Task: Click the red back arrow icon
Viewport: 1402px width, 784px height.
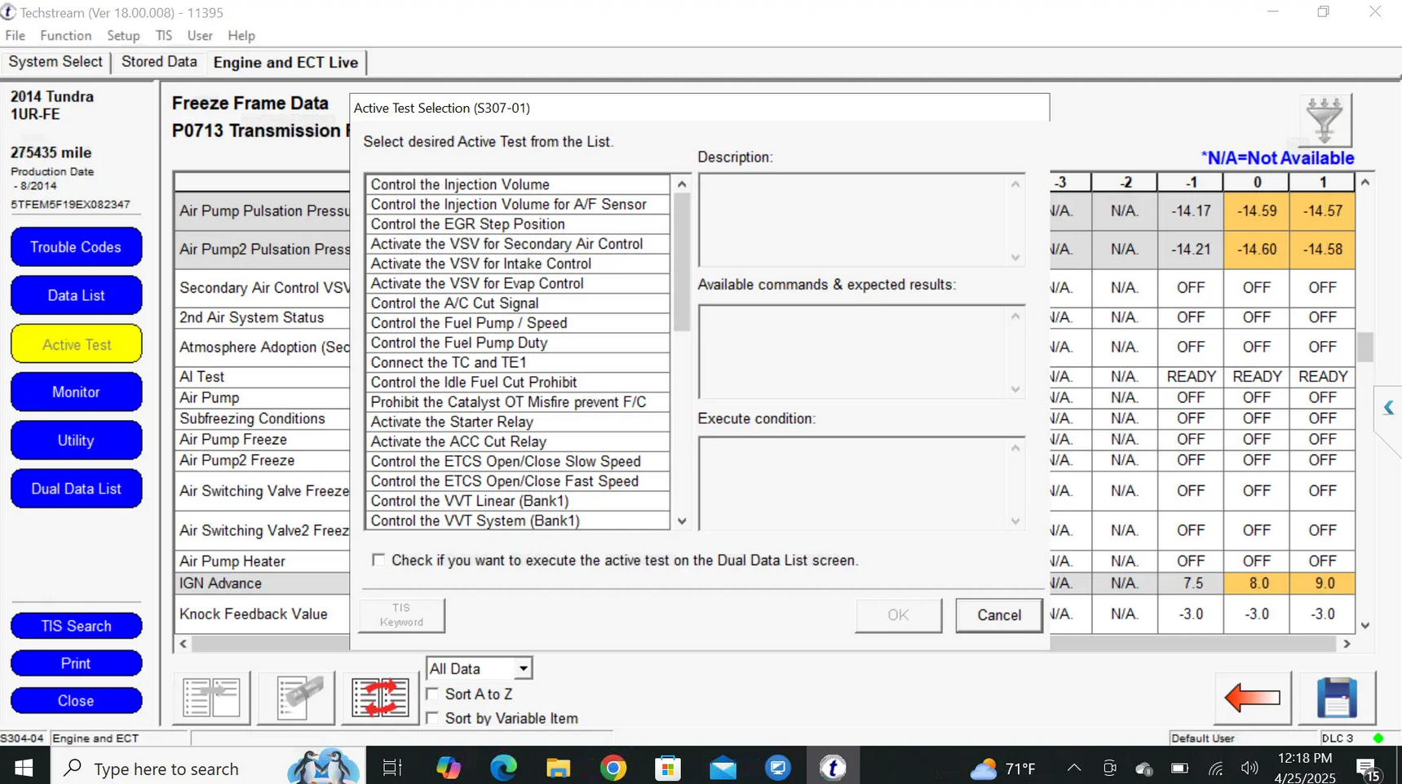Action: click(1253, 698)
